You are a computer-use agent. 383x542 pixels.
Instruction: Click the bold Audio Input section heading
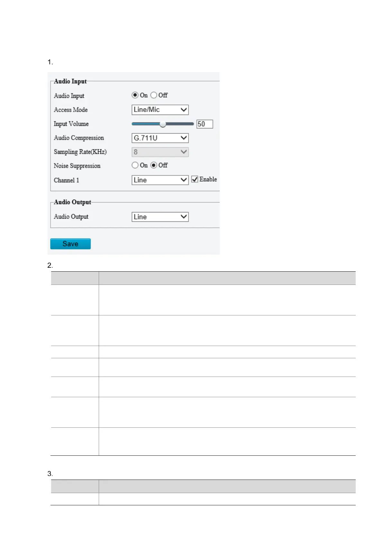click(x=70, y=81)
